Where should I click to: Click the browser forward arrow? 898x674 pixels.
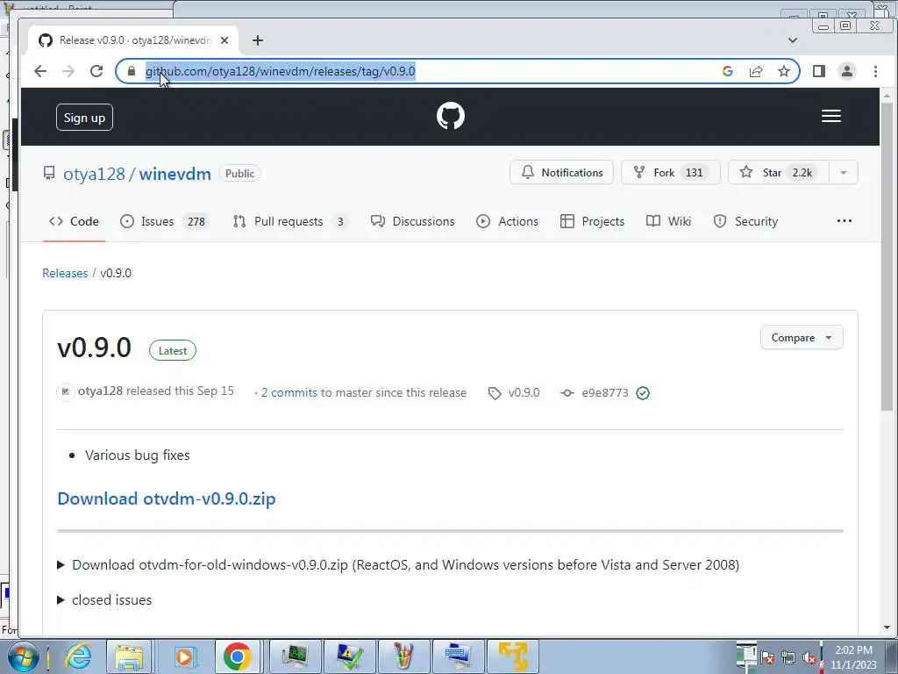tap(68, 71)
